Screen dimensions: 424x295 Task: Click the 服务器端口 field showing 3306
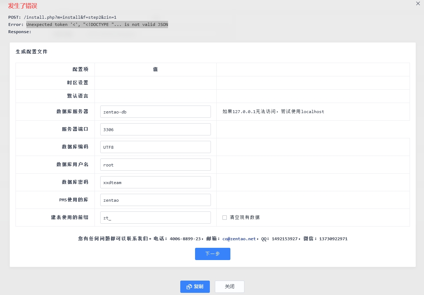point(155,129)
